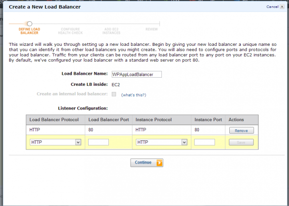Select the Review step
Screen dimensions: 289x206
(152, 29)
